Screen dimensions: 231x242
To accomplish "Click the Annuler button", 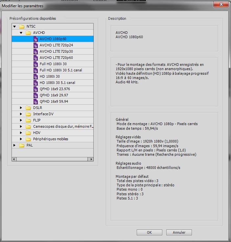I will 178,232.
